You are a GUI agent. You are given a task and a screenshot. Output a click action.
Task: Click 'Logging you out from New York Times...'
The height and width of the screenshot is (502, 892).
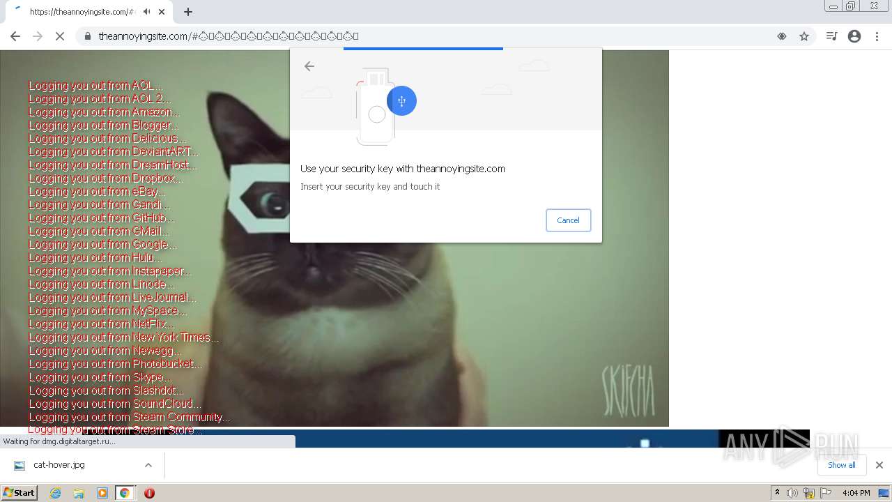click(123, 337)
